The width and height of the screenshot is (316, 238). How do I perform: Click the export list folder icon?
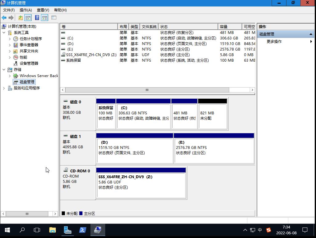tap(20, 18)
